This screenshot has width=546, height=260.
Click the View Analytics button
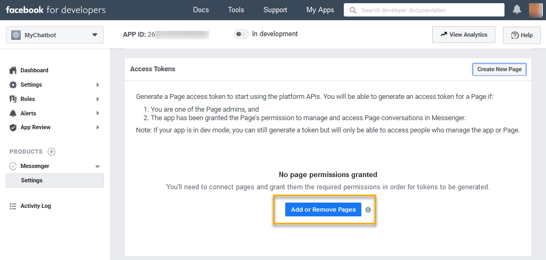point(464,35)
